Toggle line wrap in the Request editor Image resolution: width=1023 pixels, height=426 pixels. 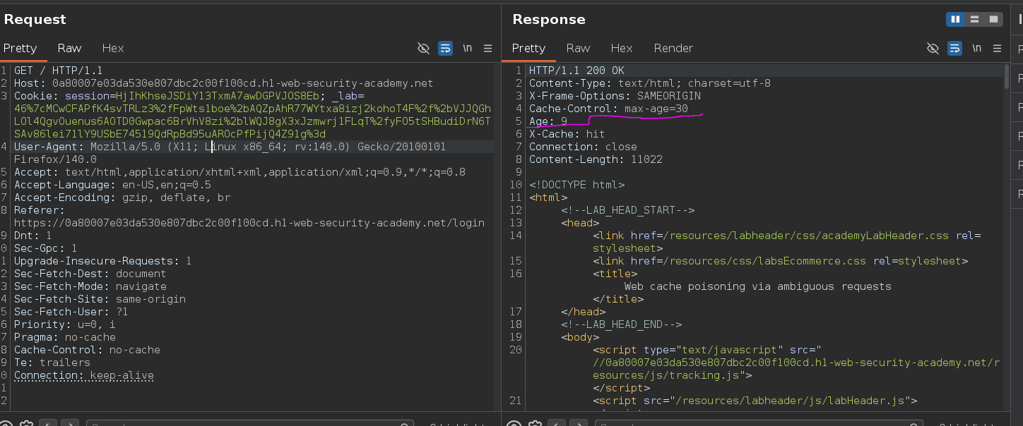click(446, 49)
